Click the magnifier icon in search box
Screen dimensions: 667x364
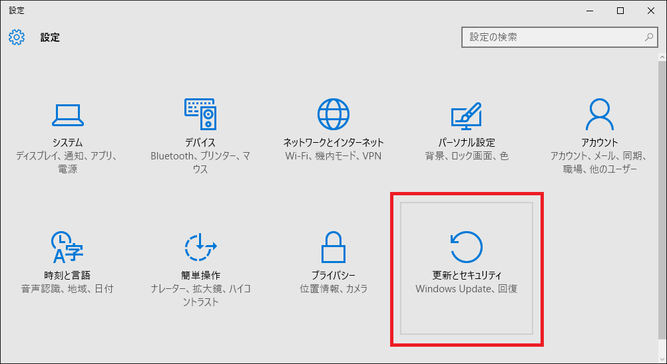coord(648,37)
